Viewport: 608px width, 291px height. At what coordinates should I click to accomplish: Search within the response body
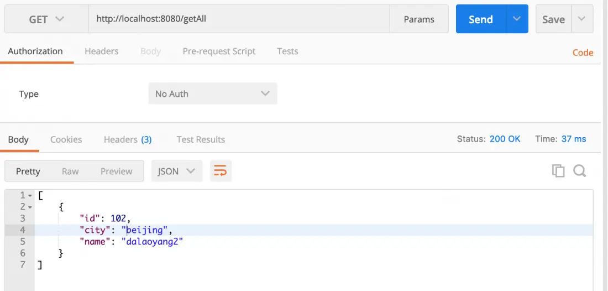pos(579,171)
